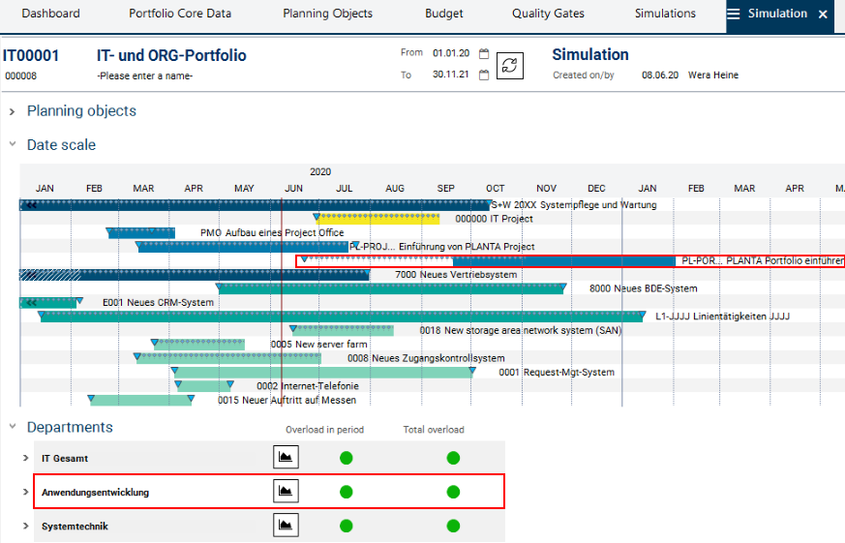
Task: Open hamburger menu on Simulation tab
Action: 734,15
